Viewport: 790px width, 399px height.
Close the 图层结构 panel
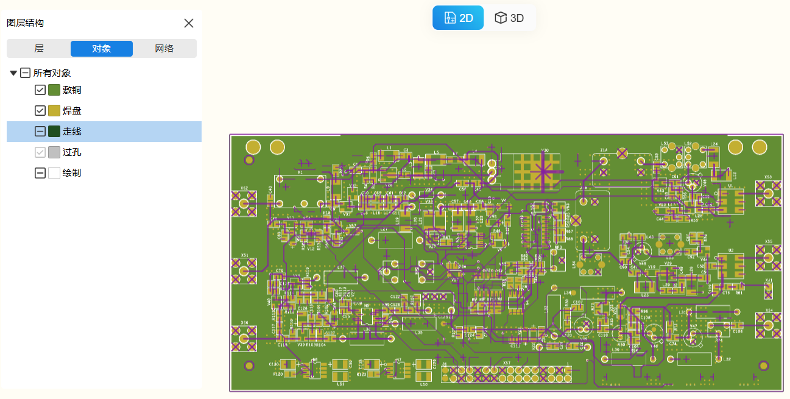tap(189, 23)
